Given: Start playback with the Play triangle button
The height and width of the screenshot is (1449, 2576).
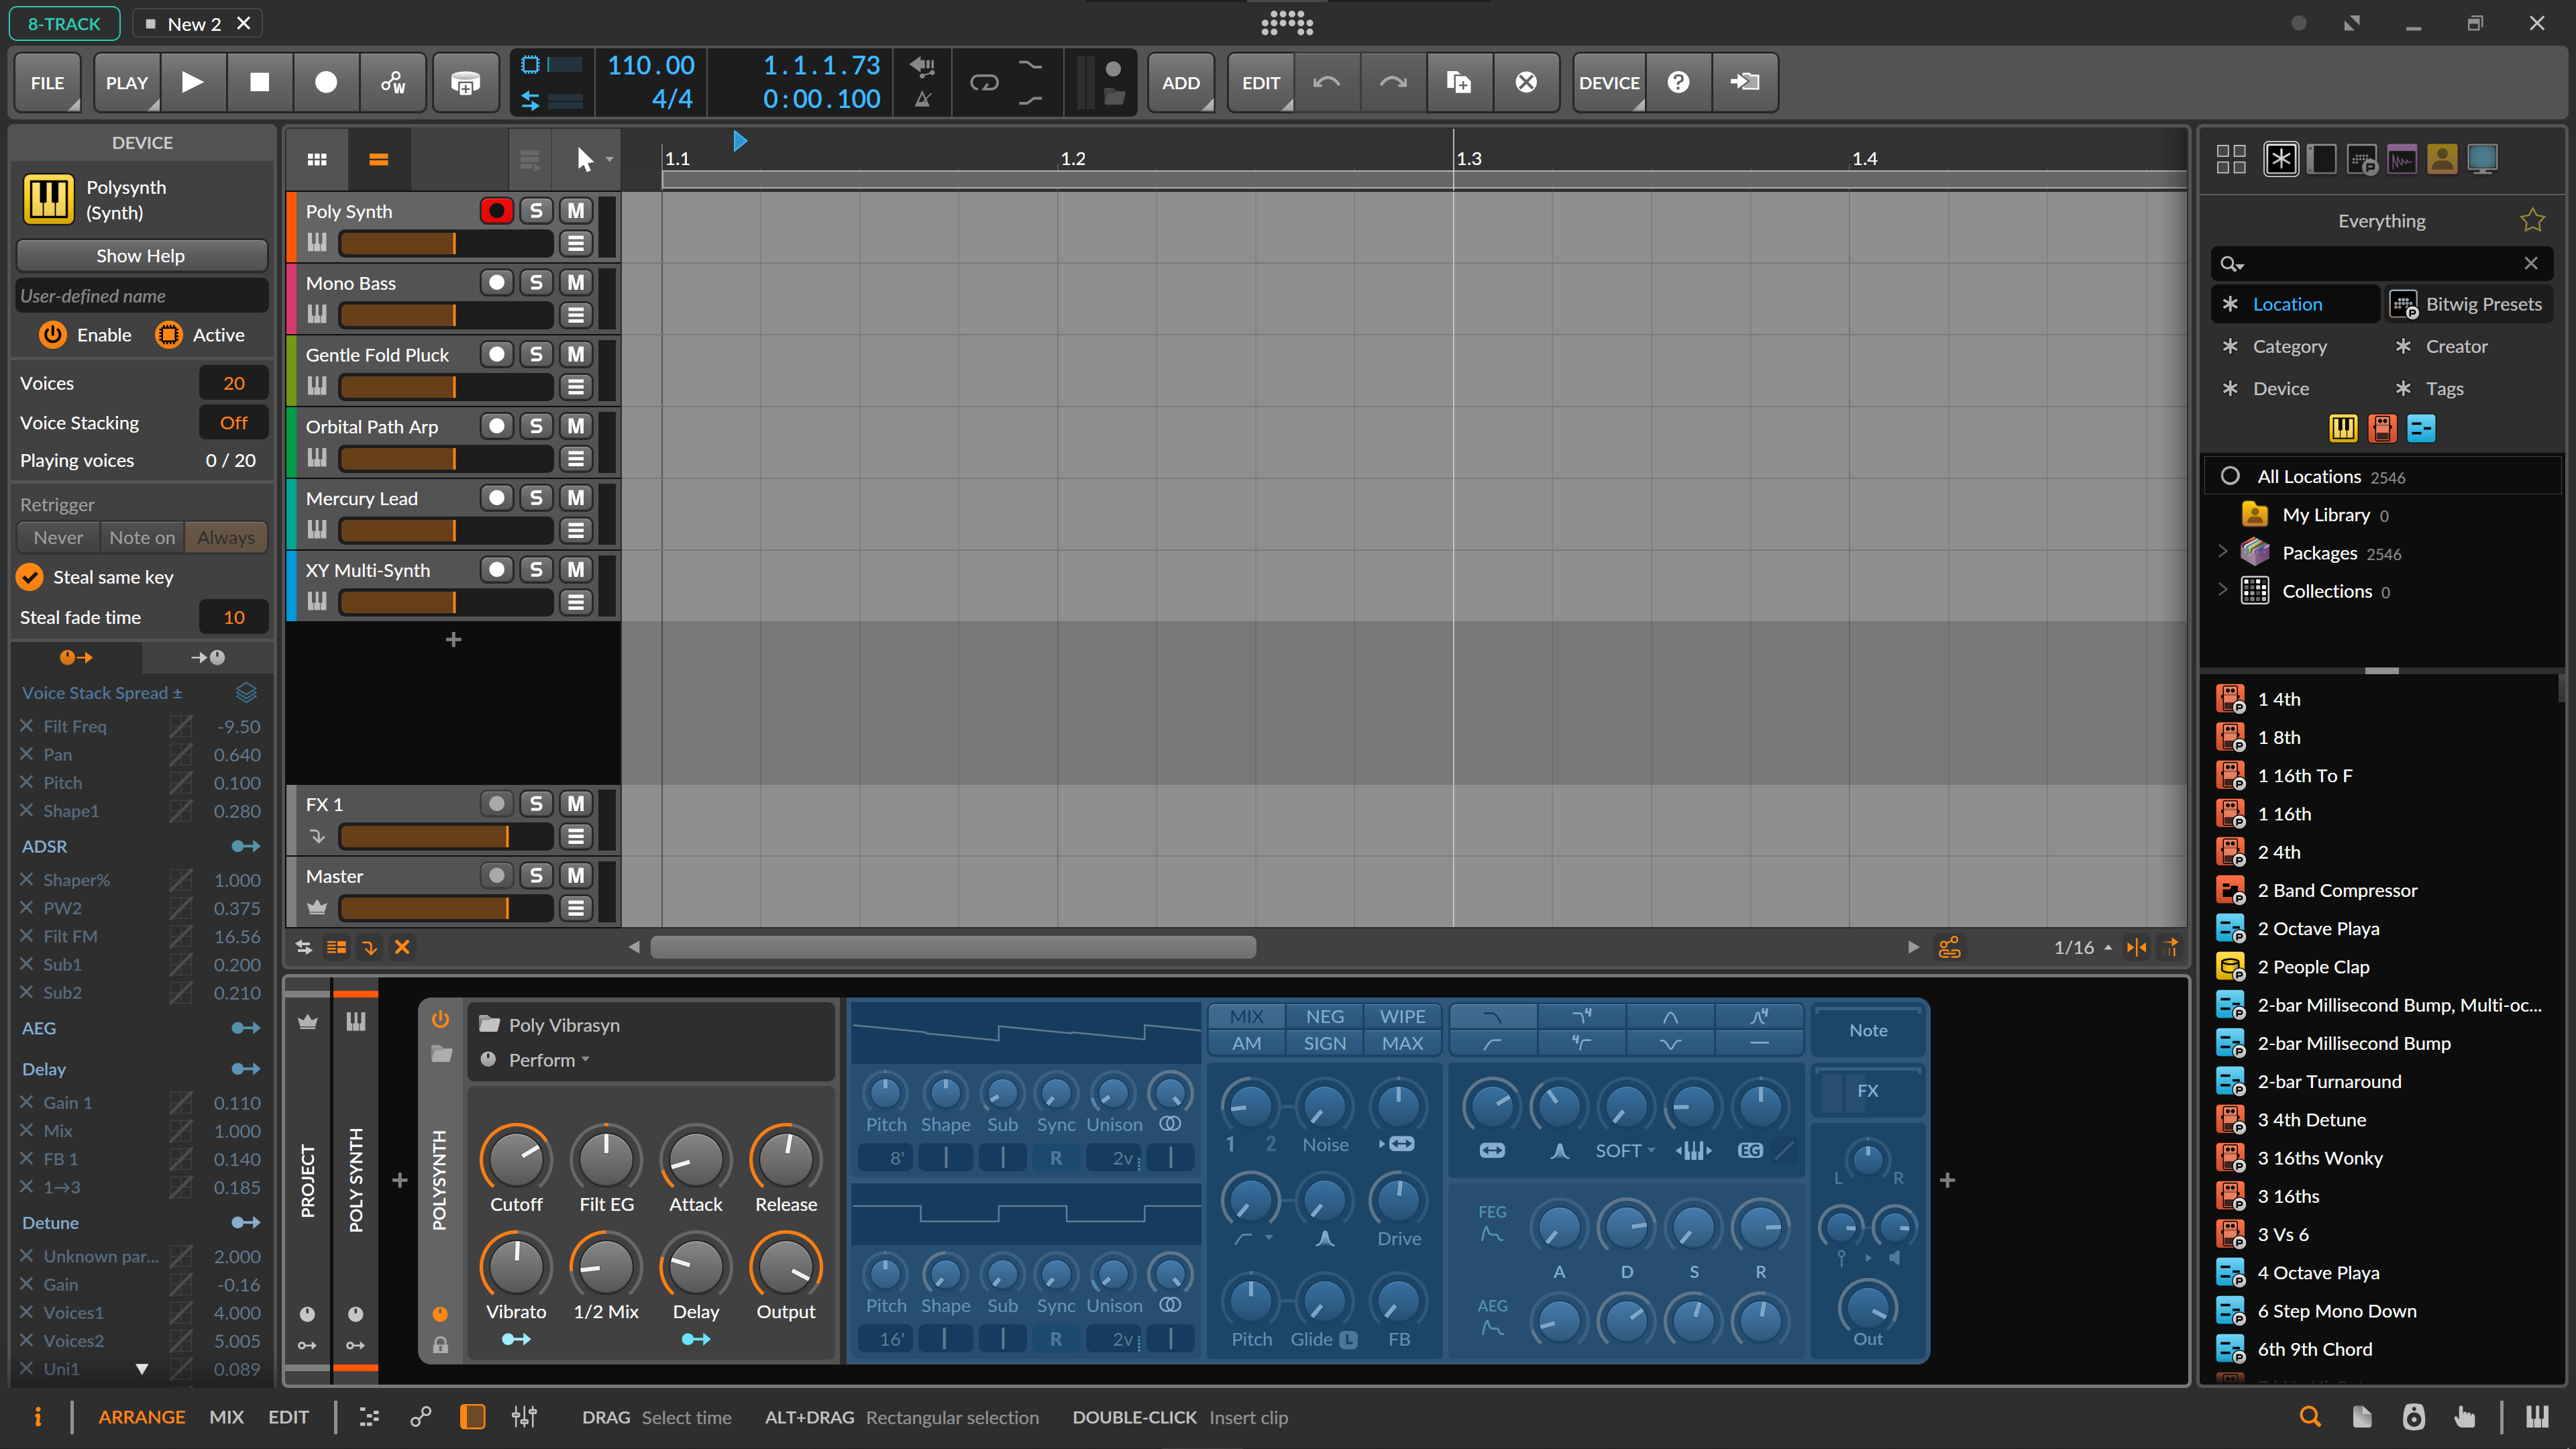Looking at the screenshot, I should pyautogui.click(x=192, y=82).
